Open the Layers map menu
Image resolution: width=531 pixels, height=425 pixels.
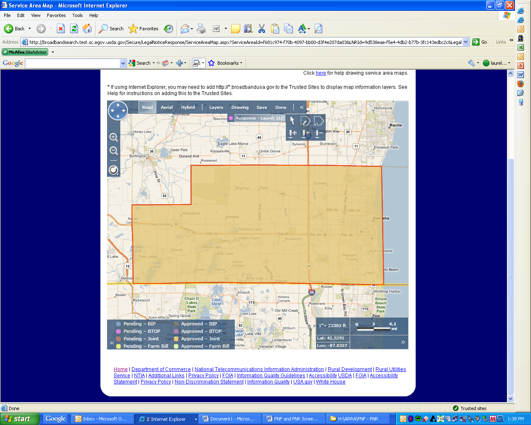pyautogui.click(x=216, y=107)
